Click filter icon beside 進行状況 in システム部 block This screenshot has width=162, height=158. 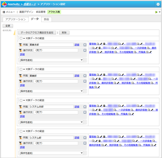click(21, 143)
